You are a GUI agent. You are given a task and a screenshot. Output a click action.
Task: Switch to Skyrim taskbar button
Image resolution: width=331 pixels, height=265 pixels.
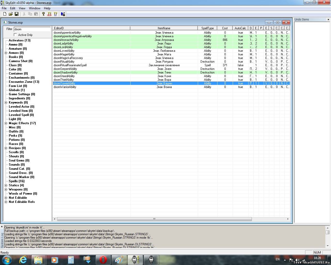coord(151,260)
